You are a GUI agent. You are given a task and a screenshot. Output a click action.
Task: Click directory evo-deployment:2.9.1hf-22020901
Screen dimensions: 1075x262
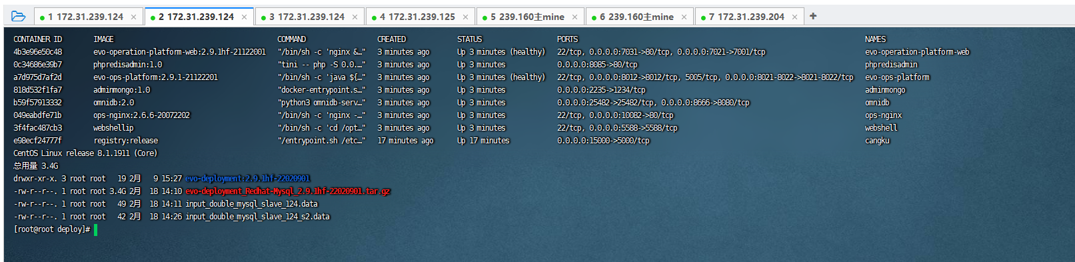pyautogui.click(x=248, y=179)
